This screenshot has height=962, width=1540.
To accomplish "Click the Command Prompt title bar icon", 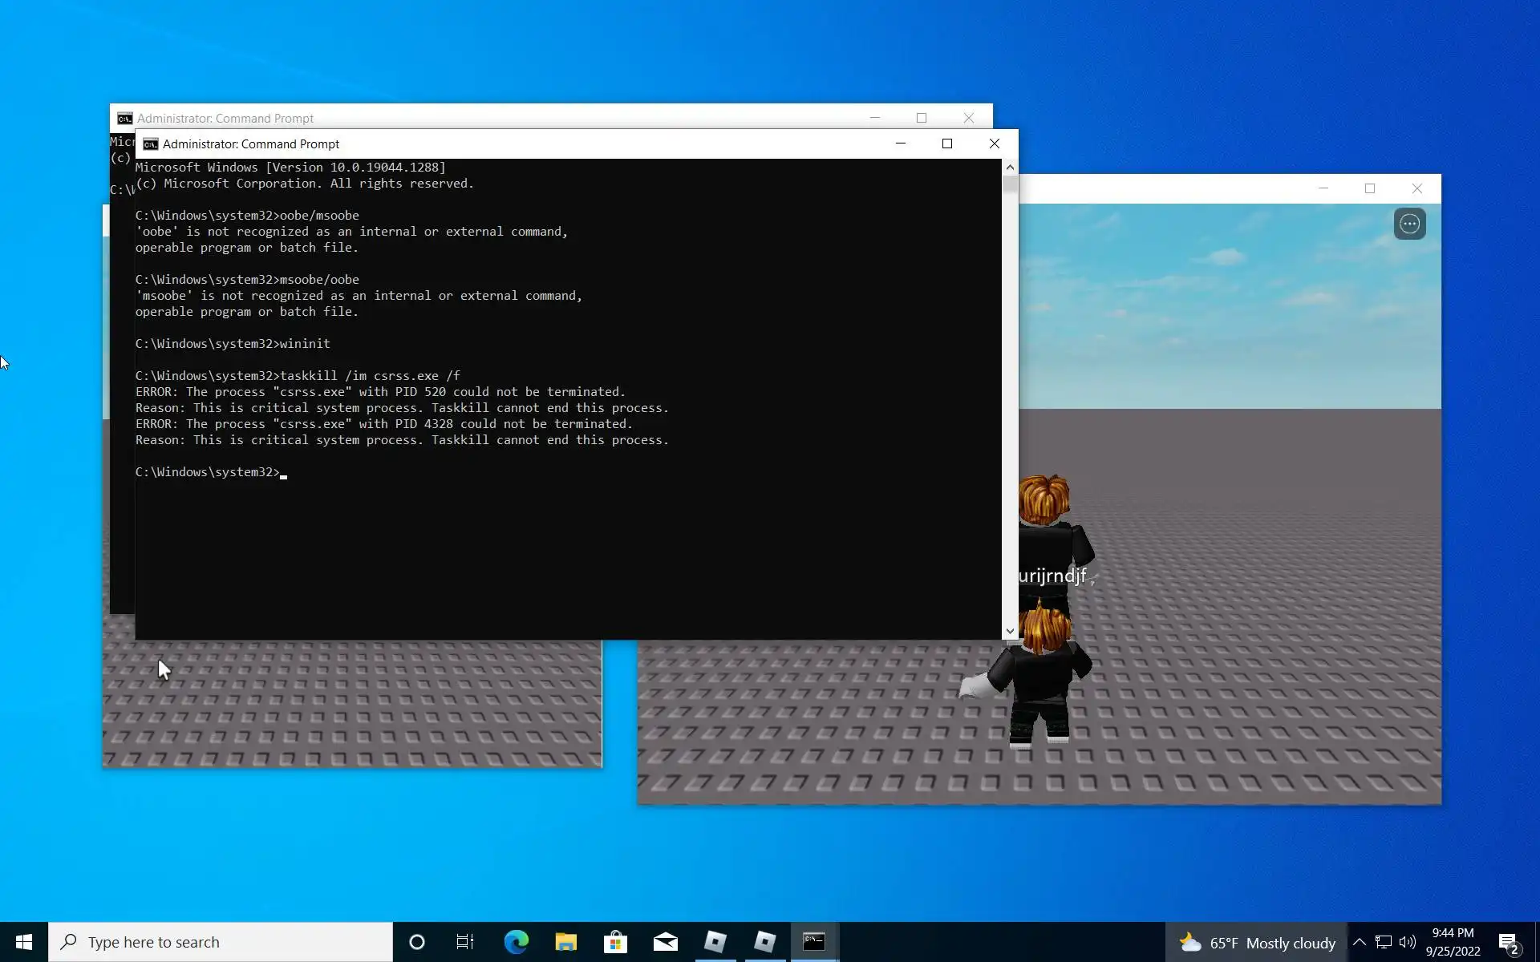I will click(150, 144).
